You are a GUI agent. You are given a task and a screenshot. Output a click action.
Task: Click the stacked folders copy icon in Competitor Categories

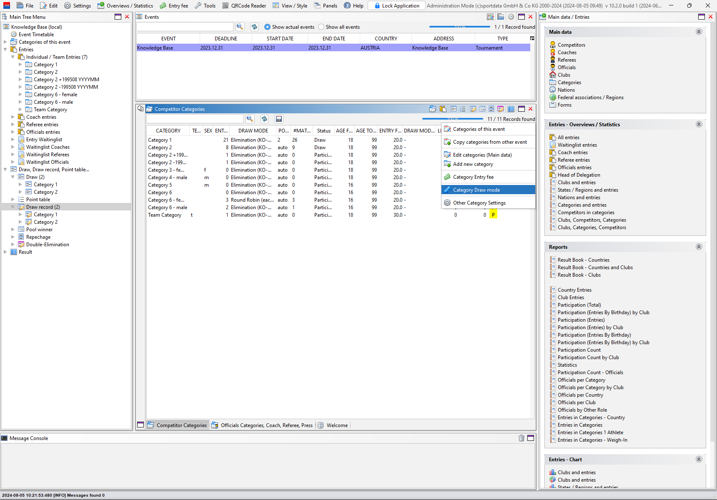[433, 109]
